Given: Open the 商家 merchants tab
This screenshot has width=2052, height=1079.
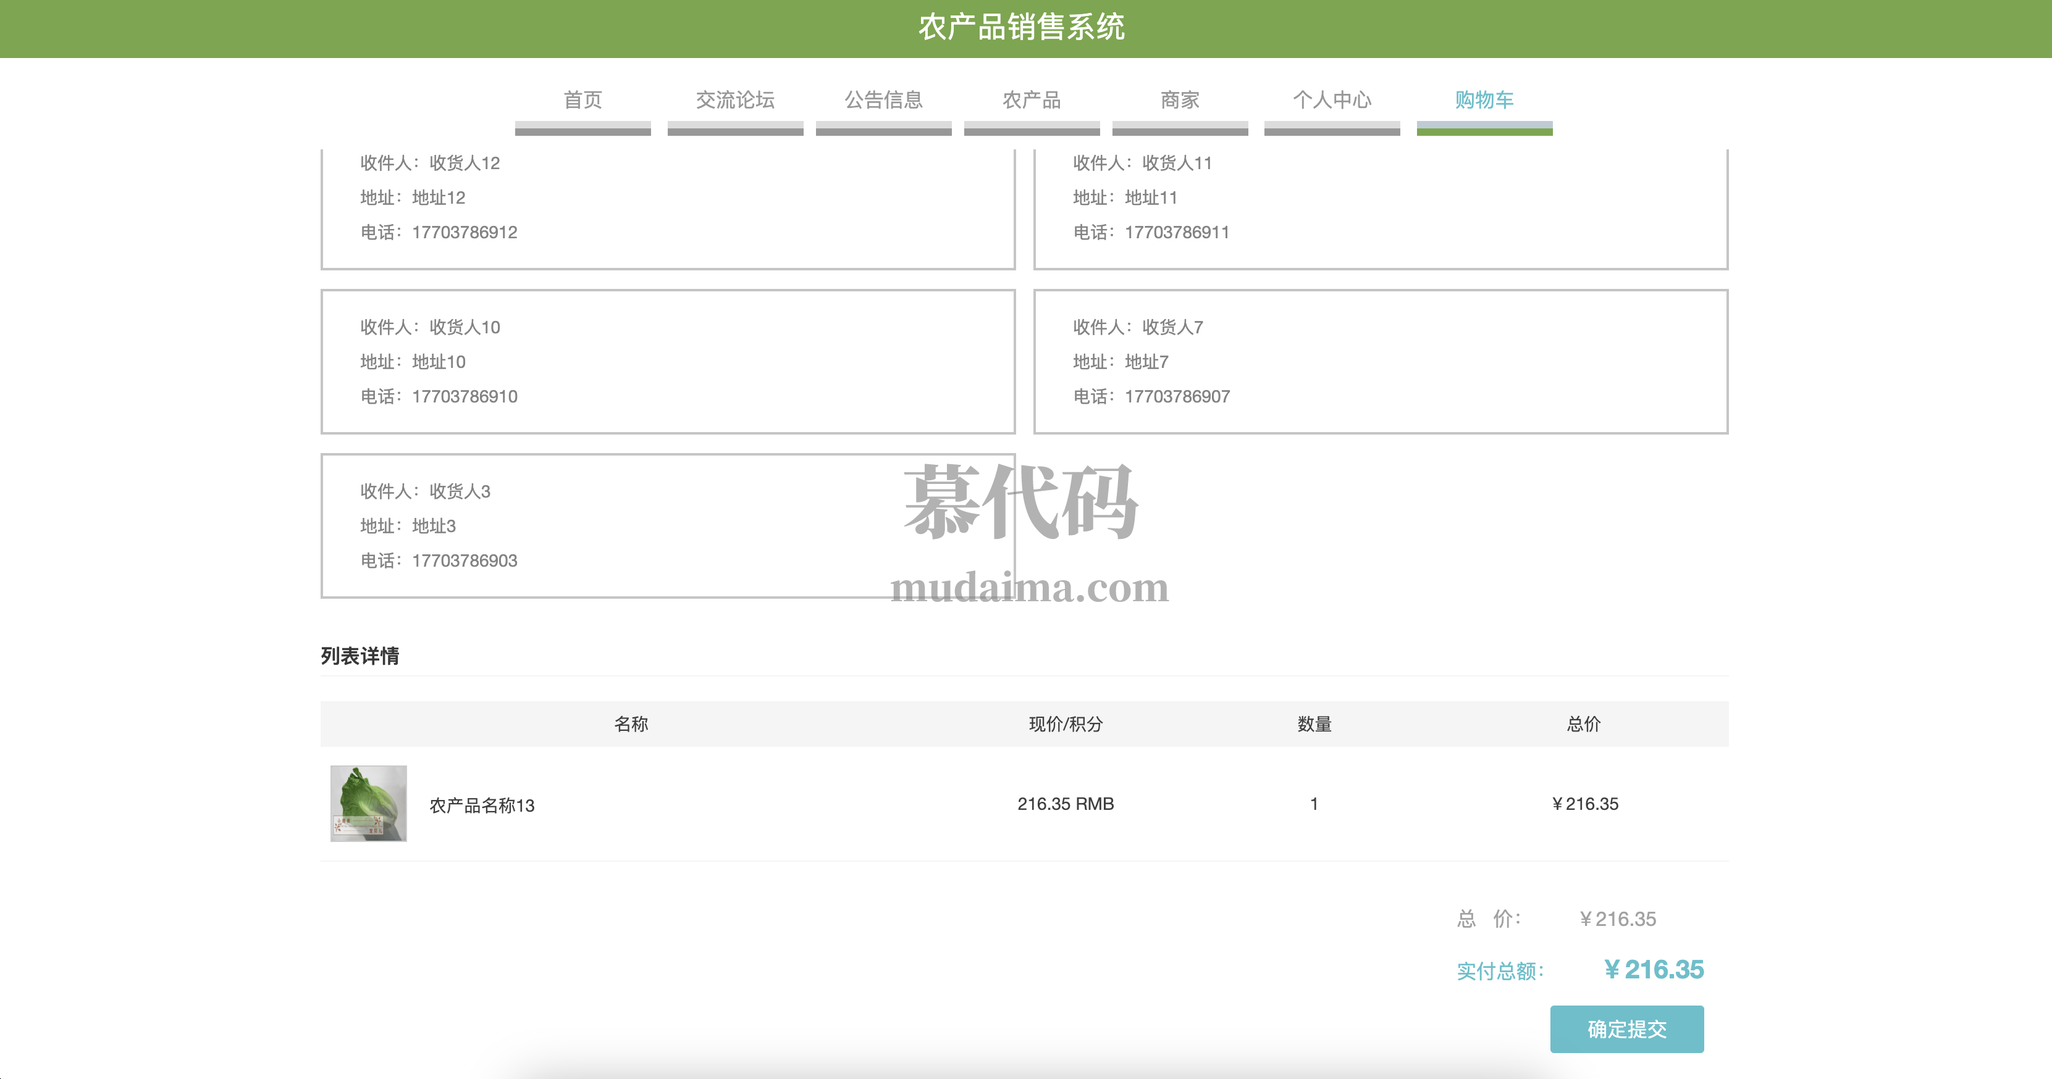Looking at the screenshot, I should (x=1179, y=101).
